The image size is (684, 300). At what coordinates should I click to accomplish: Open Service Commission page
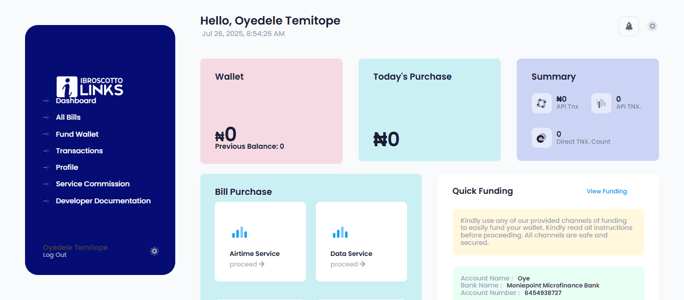point(93,184)
